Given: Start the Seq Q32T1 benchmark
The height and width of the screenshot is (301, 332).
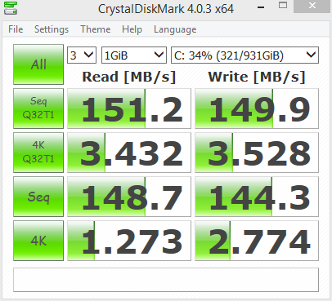Looking at the screenshot, I should (38, 108).
